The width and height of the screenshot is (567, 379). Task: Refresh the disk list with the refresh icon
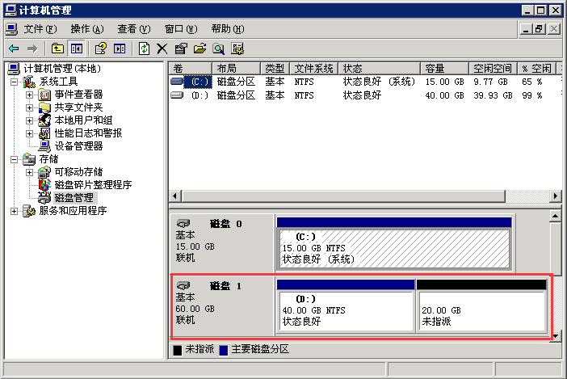(x=145, y=48)
